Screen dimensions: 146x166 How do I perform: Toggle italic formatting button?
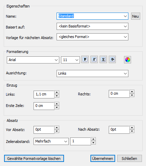coord(94,59)
